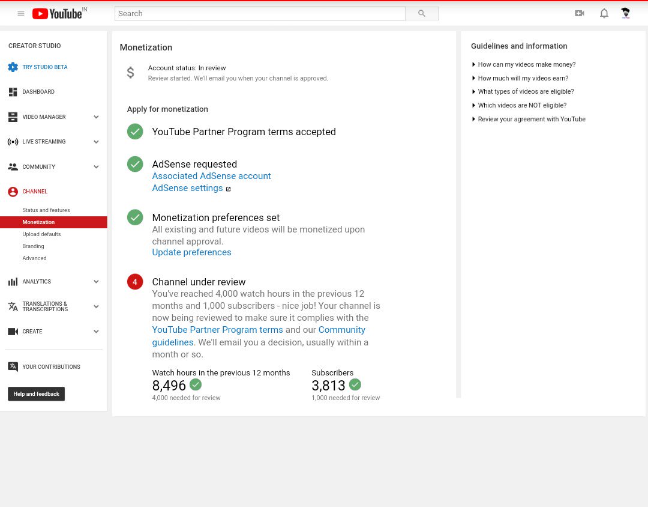Click the Your Contributions icon

coord(13,366)
